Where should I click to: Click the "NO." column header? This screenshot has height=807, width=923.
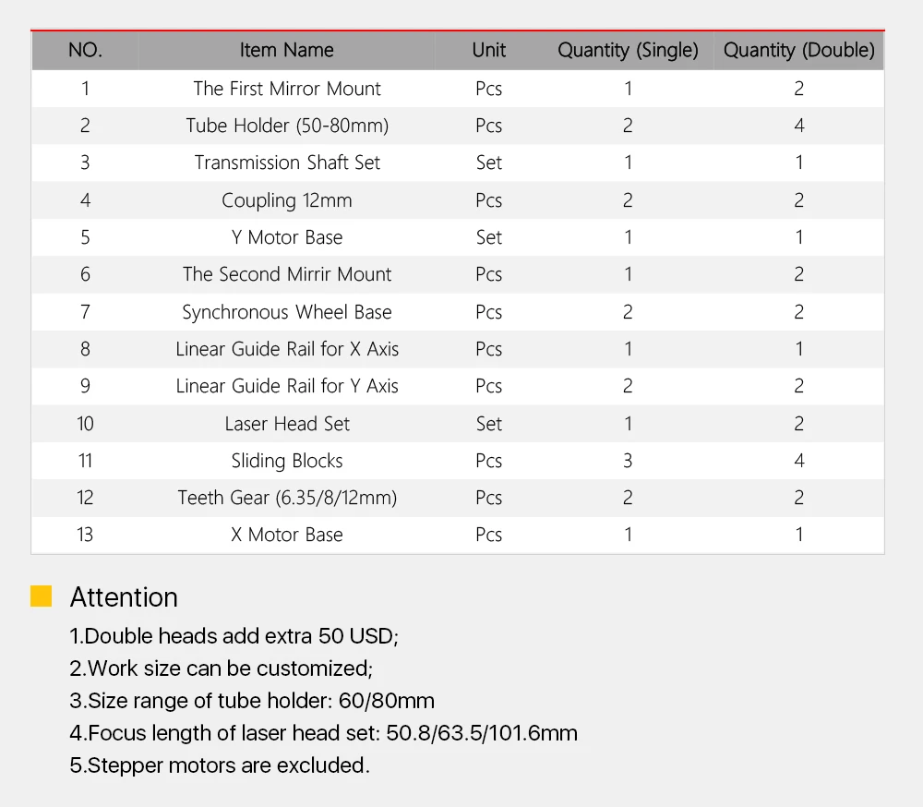click(x=85, y=51)
